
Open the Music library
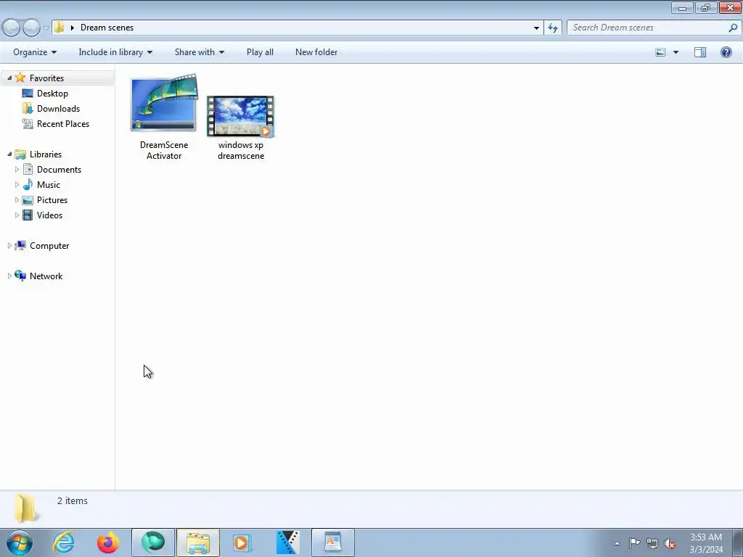coord(49,185)
